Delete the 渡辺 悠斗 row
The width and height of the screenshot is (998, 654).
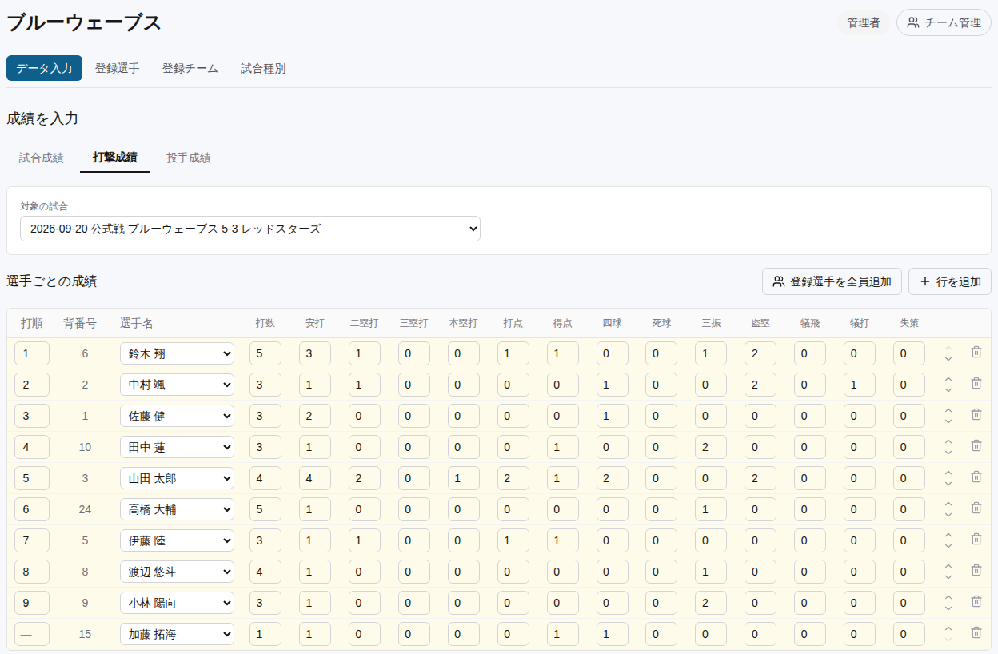(x=976, y=570)
